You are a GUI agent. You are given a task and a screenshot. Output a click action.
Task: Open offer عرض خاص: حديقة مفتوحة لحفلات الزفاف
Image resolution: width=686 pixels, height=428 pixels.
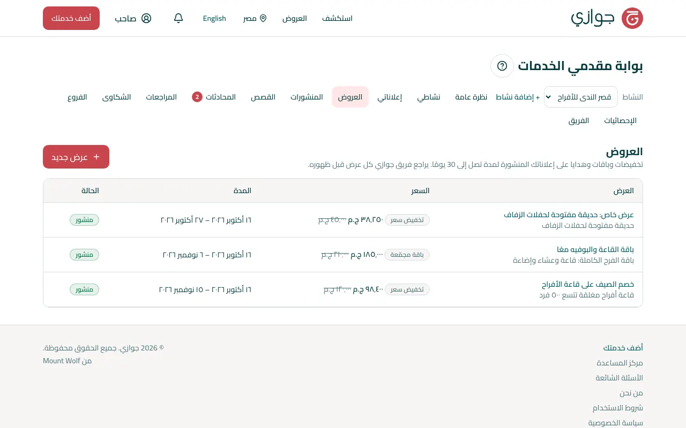(569, 215)
